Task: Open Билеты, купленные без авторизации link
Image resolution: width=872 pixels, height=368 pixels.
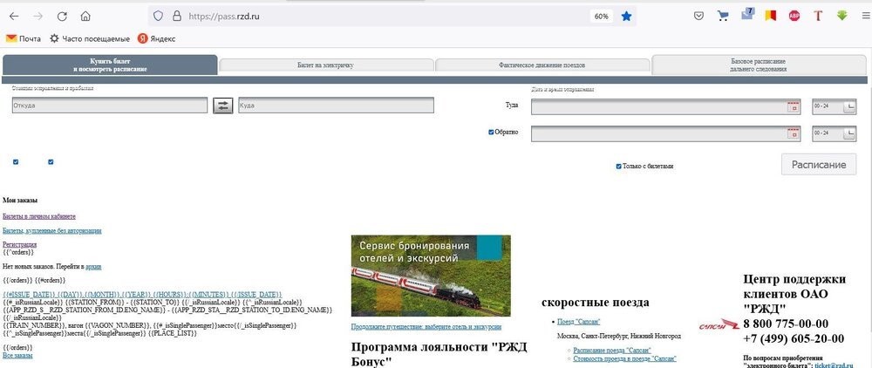Action: tap(52, 231)
